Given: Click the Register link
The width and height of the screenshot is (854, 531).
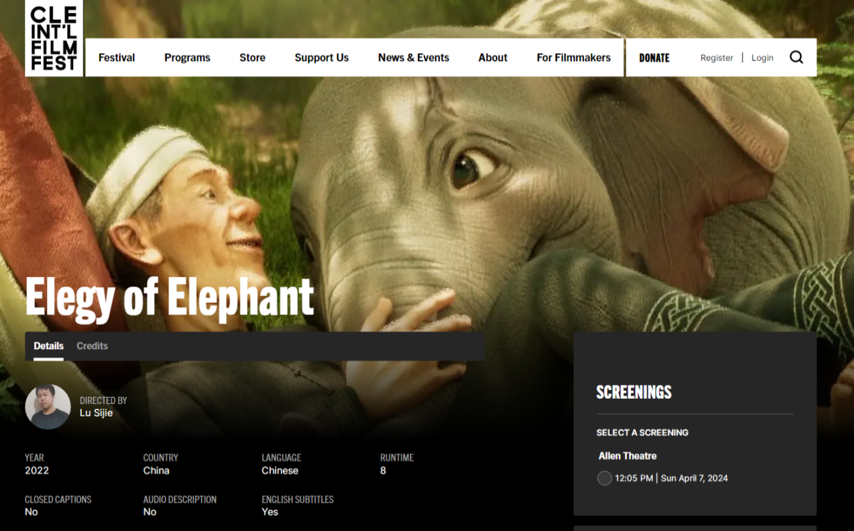Looking at the screenshot, I should click(x=716, y=58).
